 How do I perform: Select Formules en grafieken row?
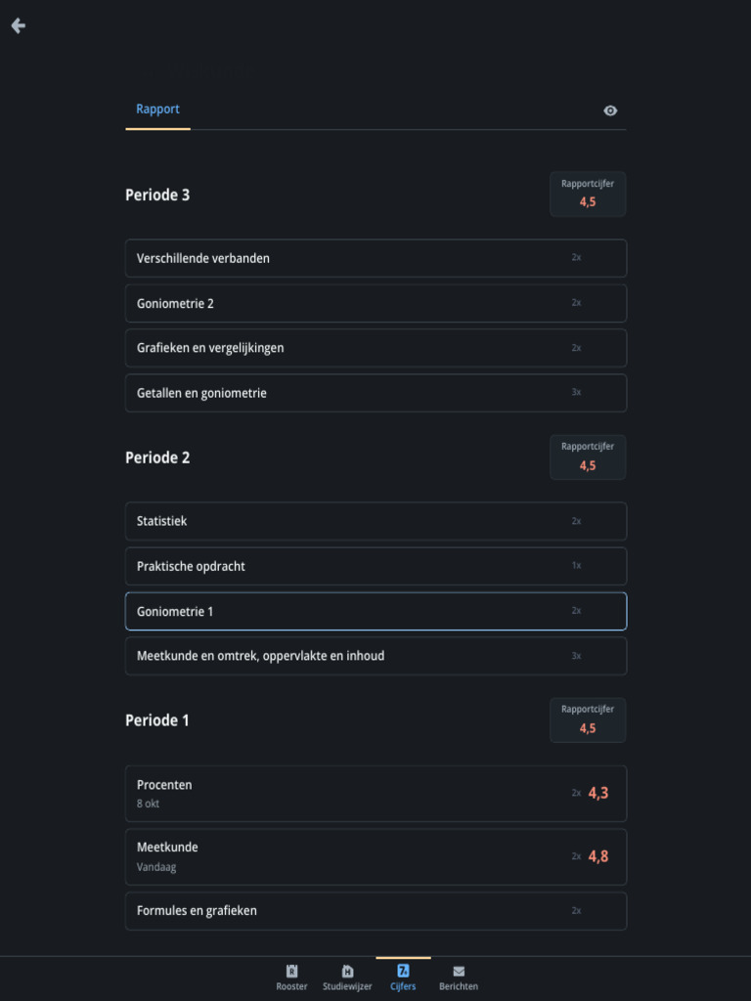[x=375, y=910]
